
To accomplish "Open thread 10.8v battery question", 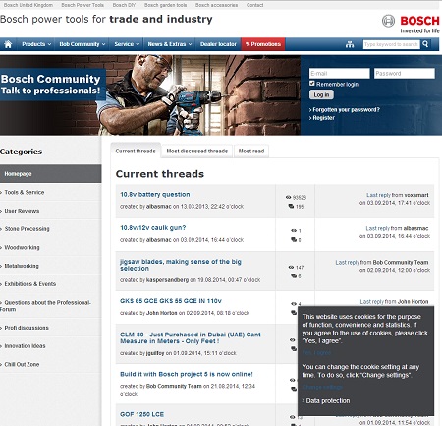I will (x=155, y=194).
